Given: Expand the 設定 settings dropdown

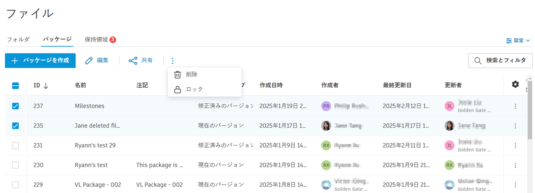Looking at the screenshot, I should pyautogui.click(x=518, y=40).
